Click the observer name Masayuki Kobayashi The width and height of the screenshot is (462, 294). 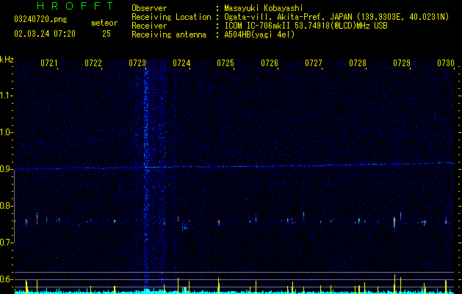pos(264,8)
